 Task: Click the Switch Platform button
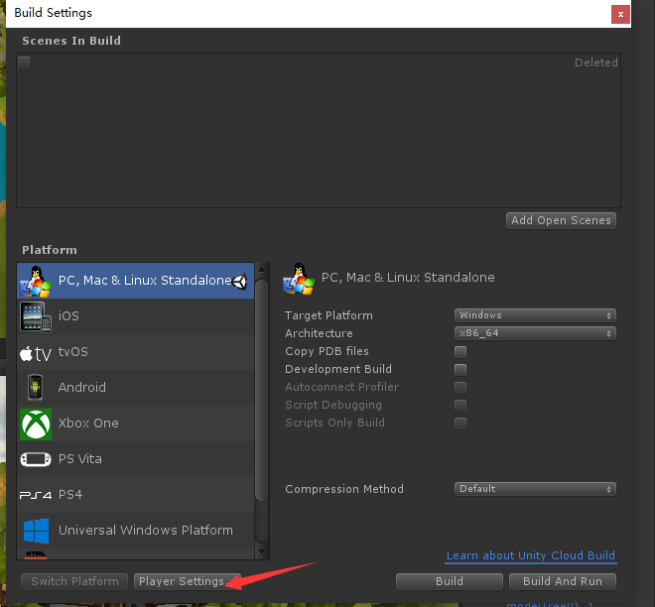[74, 581]
